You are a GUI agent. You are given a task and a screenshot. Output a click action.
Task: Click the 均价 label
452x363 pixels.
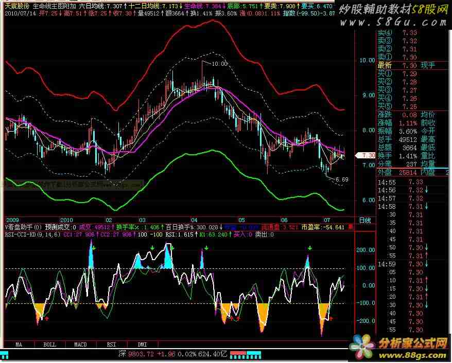tap(428, 115)
